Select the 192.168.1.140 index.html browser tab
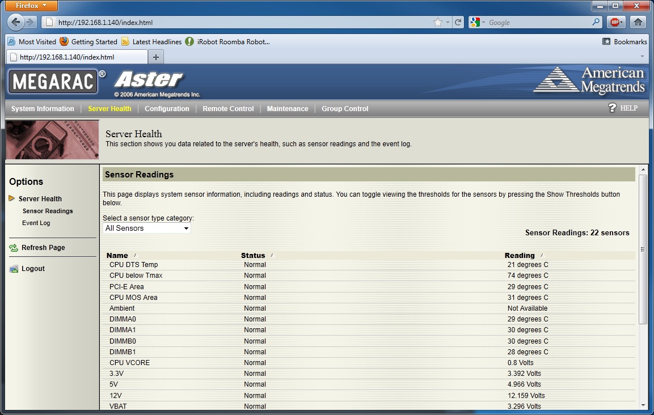This screenshot has height=415, width=654. pos(77,57)
